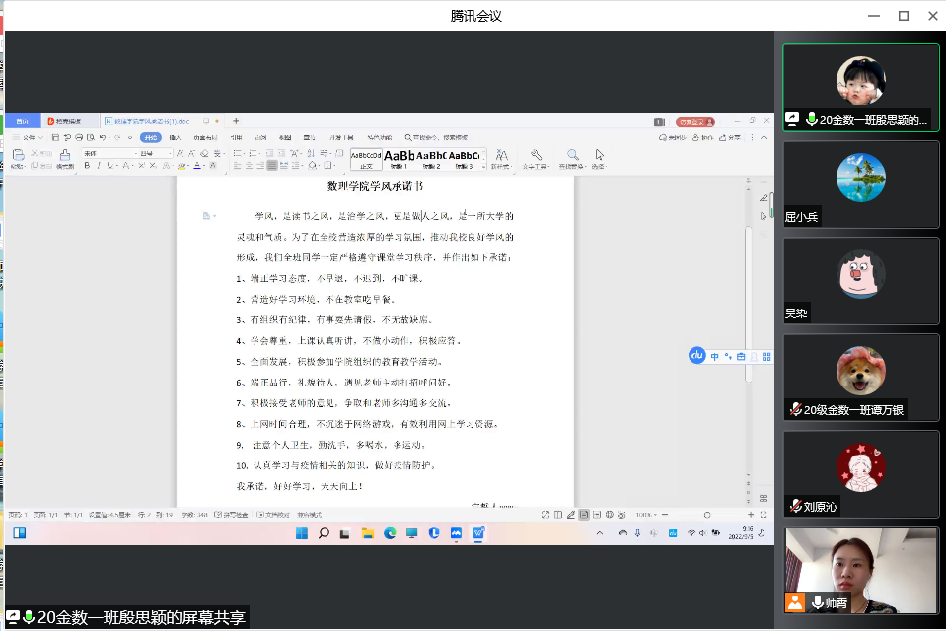Screen dimensions: 946x631
Task: Open the 首页 home tab in WPS
Action: click(23, 121)
